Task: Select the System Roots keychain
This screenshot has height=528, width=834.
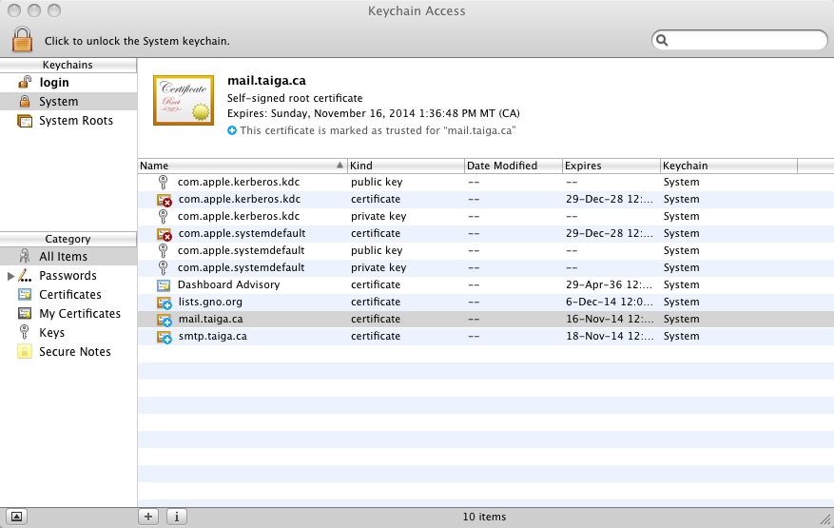Action: tap(75, 121)
